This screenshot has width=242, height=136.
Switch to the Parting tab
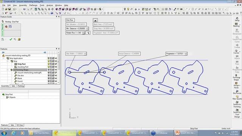pyautogui.click(x=21, y=86)
